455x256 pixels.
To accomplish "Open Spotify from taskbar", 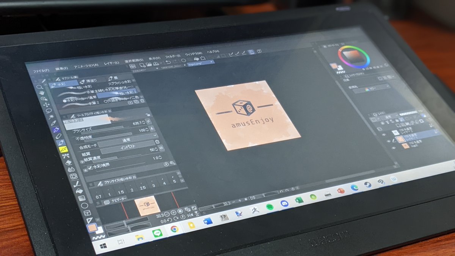I will (x=270, y=207).
